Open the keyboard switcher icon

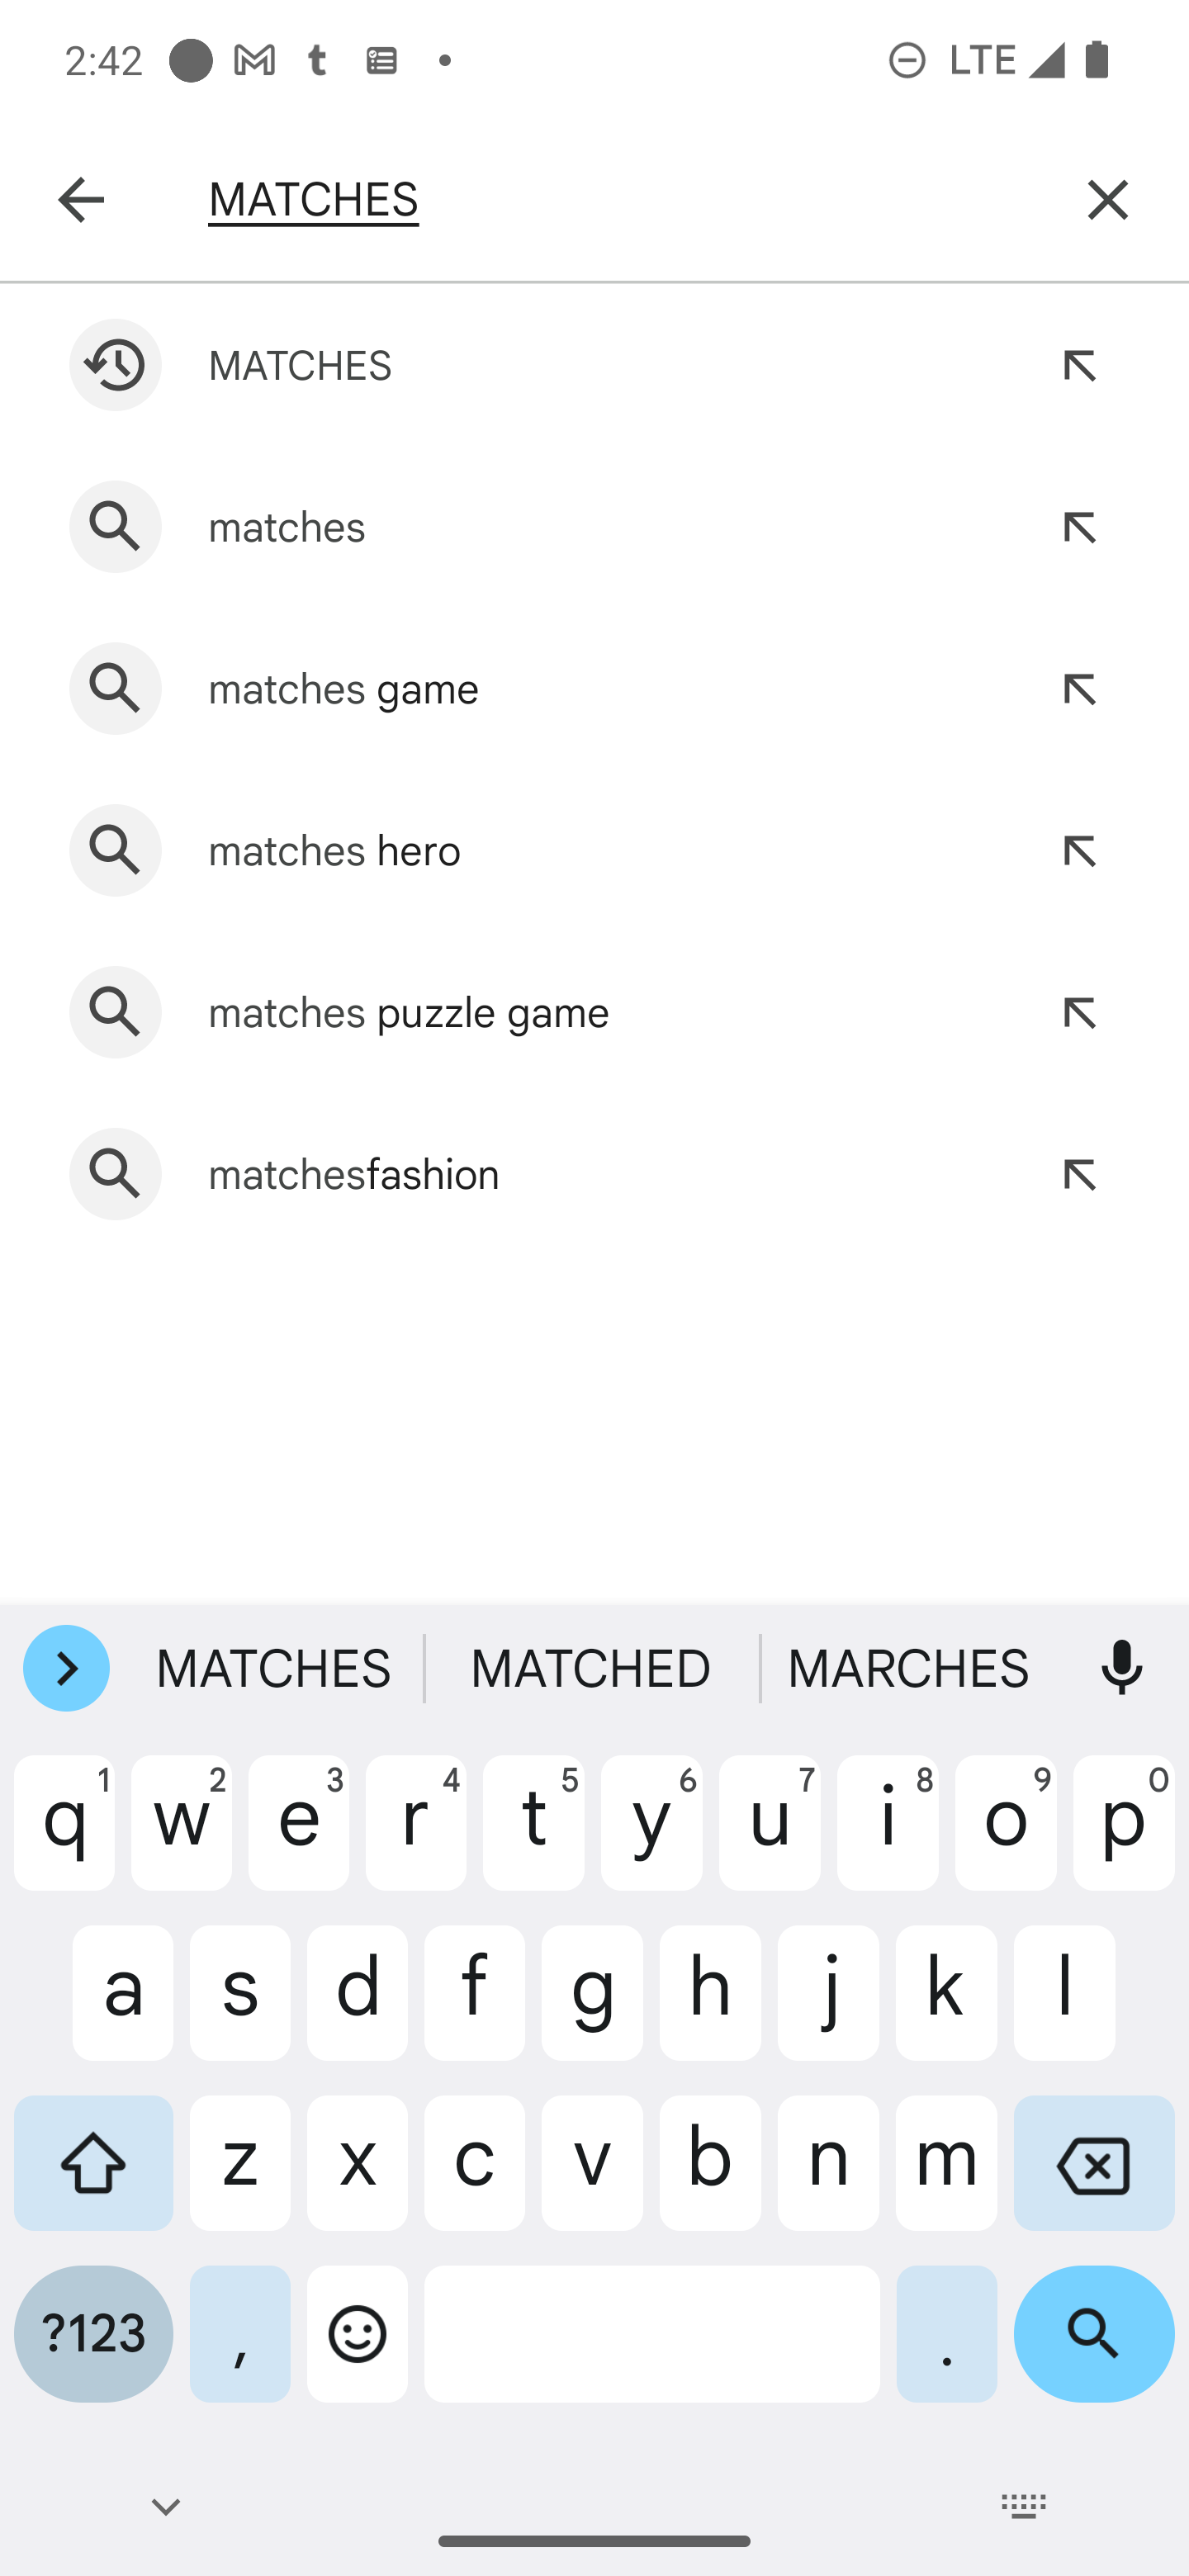pyautogui.click(x=1023, y=2506)
